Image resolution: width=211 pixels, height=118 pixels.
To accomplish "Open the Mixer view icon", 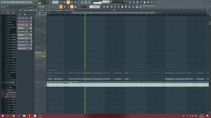I will pyautogui.click(x=115, y=7).
